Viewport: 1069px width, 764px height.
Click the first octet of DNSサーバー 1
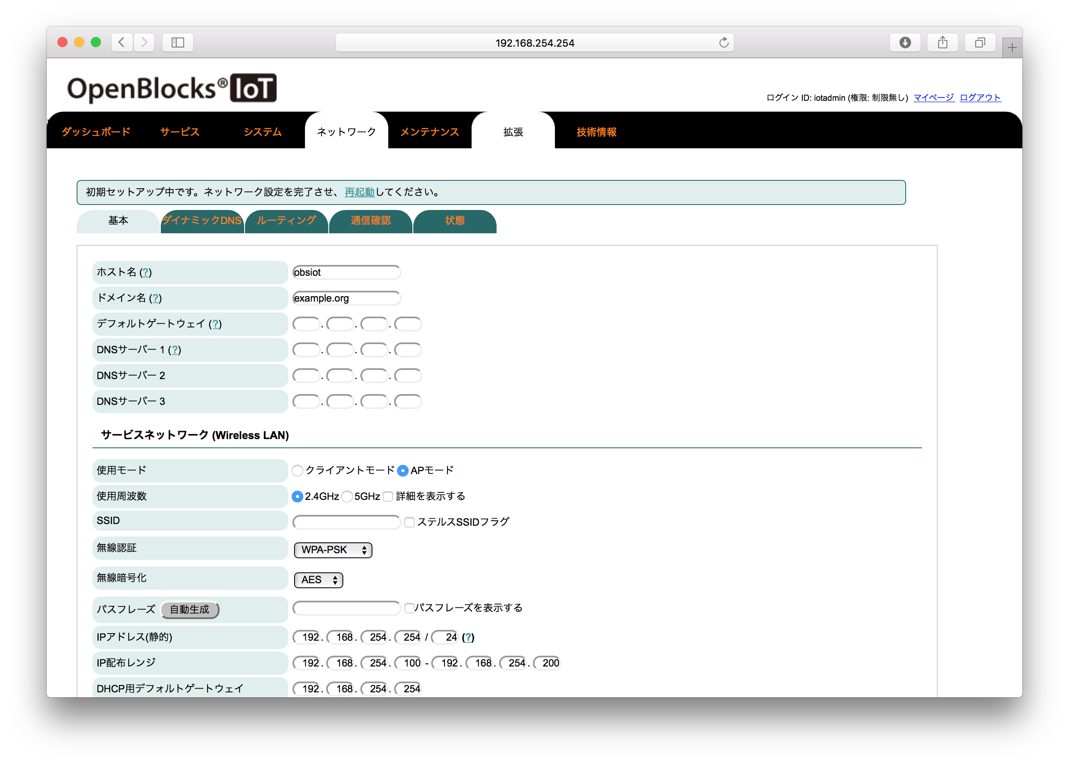click(x=306, y=350)
